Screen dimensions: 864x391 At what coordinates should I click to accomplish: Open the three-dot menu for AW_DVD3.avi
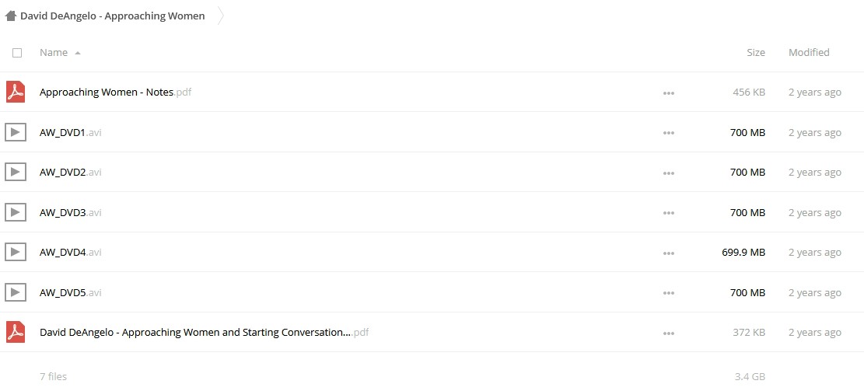pos(669,213)
